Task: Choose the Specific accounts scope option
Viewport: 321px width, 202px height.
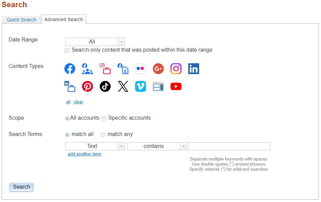Action: tap(104, 118)
